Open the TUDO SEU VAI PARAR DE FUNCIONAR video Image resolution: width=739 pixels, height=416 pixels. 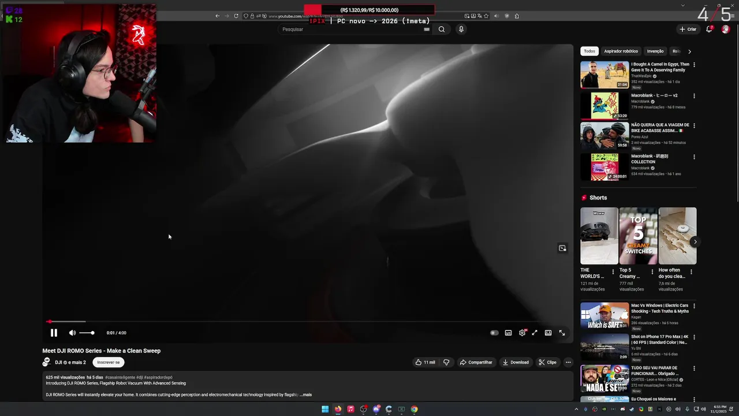pos(604,378)
